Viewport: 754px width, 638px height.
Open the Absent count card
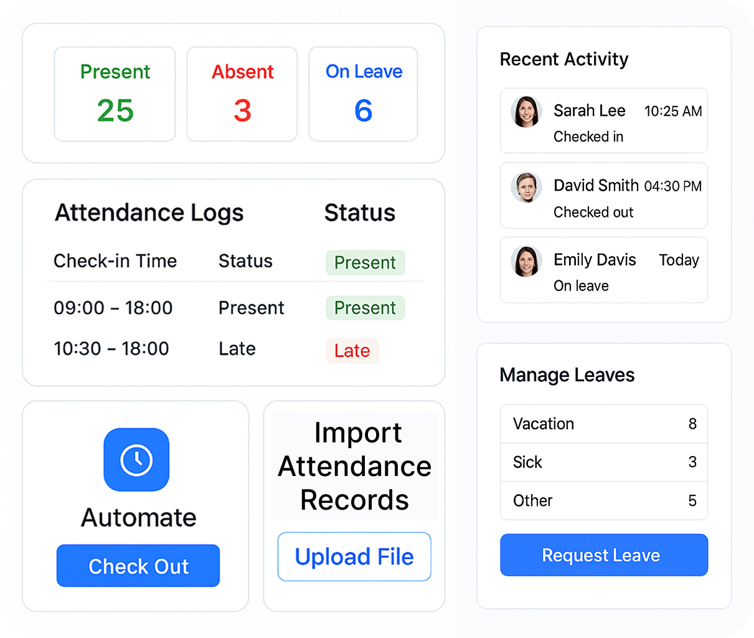pos(242,94)
